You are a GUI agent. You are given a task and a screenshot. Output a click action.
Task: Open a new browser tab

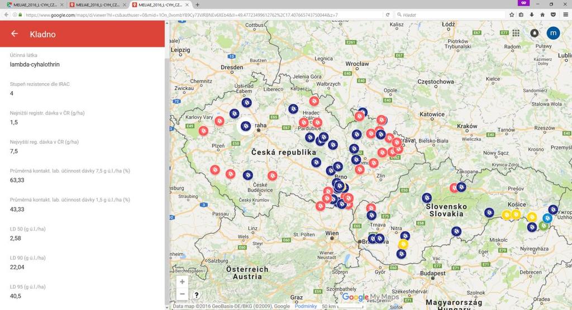(197, 4)
